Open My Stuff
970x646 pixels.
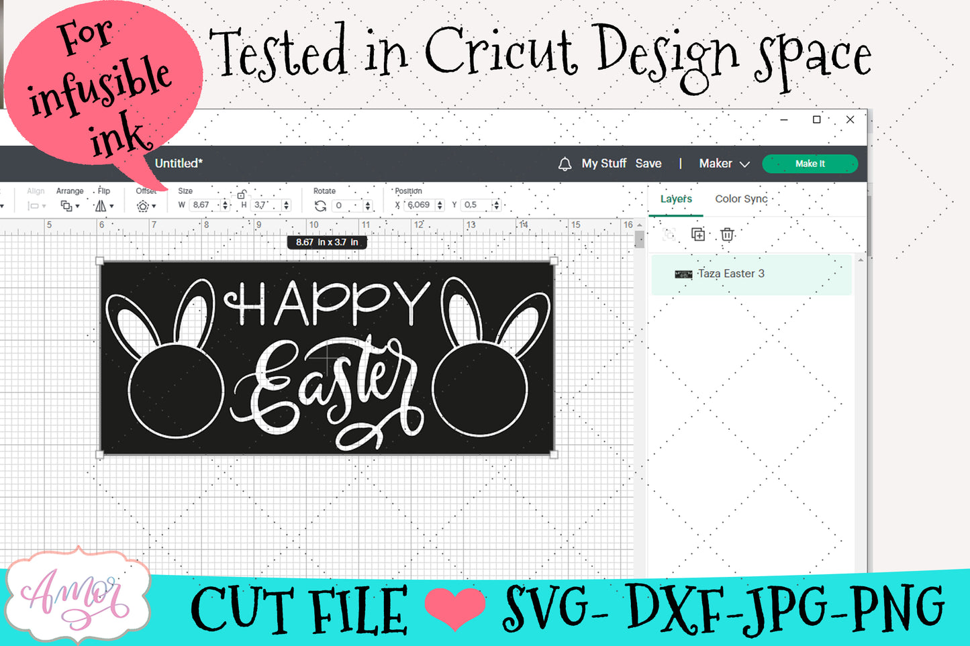pyautogui.click(x=603, y=164)
